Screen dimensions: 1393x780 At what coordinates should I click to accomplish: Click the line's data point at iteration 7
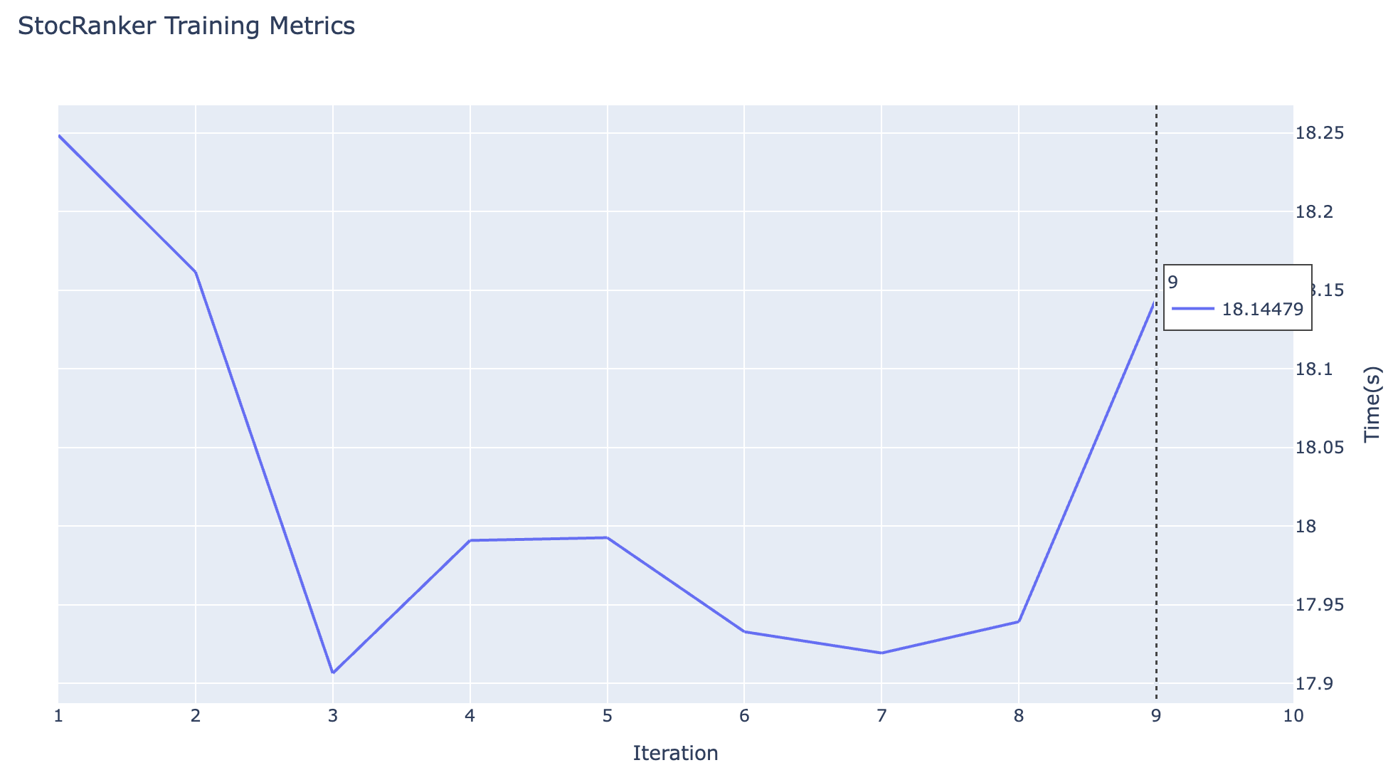coord(881,653)
